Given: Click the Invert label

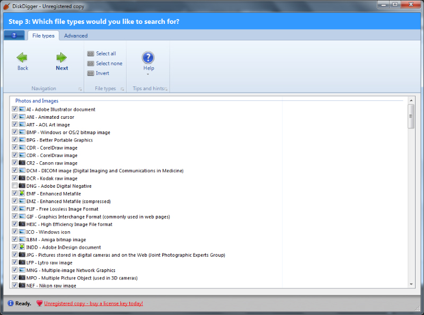Looking at the screenshot, I should click(102, 73).
